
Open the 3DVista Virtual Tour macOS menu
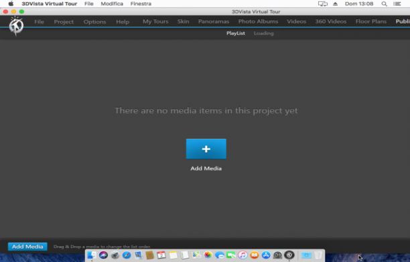pos(49,3)
